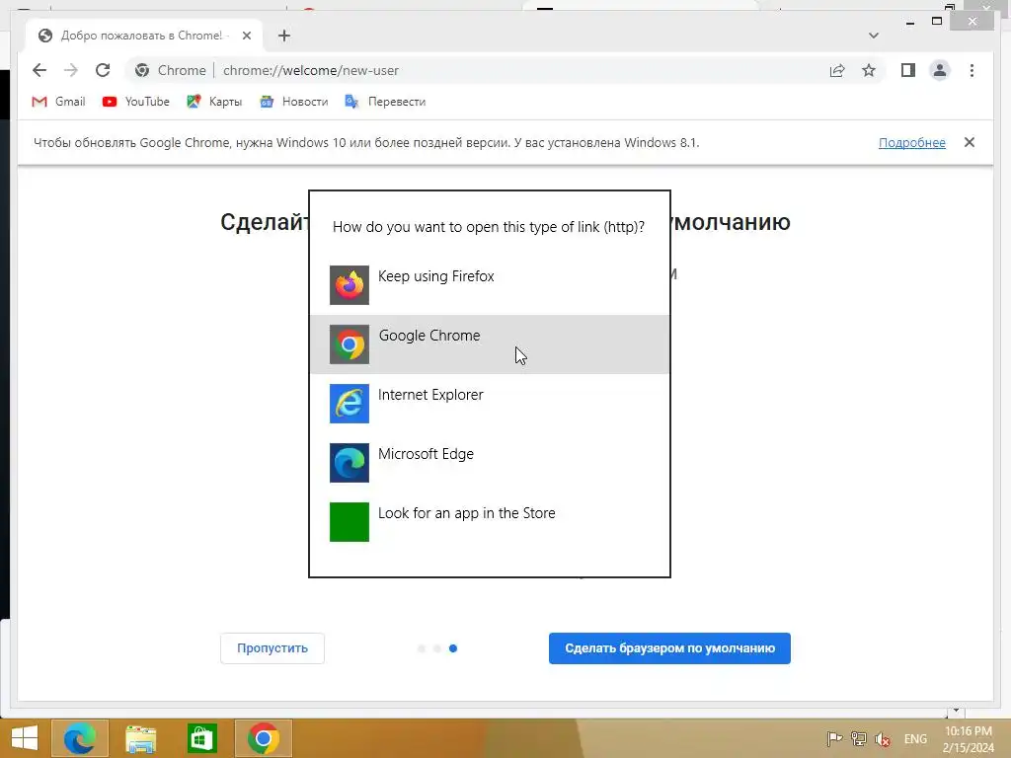Open Action Center flag tray icon

pos(833,738)
